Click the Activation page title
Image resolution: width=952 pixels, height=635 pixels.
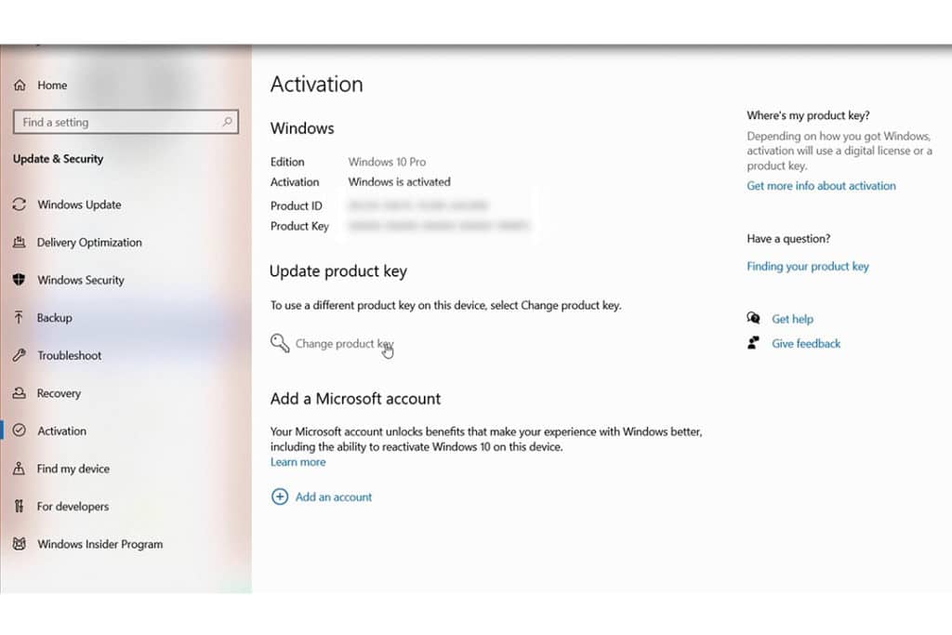pos(316,84)
